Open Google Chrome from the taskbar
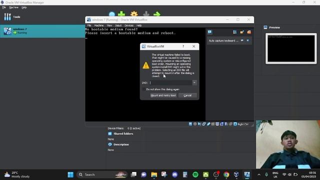 [226, 174]
